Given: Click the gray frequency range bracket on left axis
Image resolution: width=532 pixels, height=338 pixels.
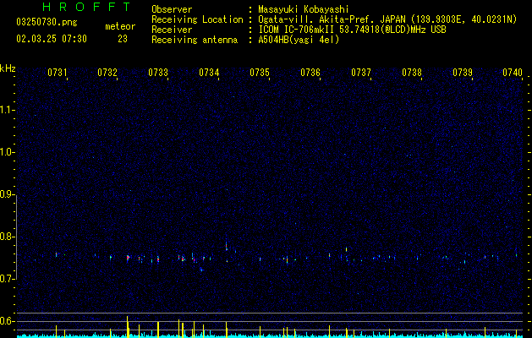Looking at the screenshot, I should [16, 237].
